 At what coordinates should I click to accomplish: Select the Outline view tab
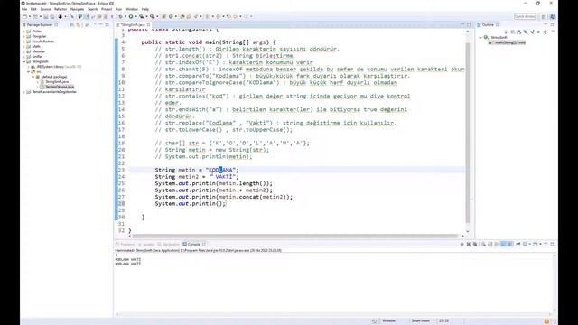point(488,24)
